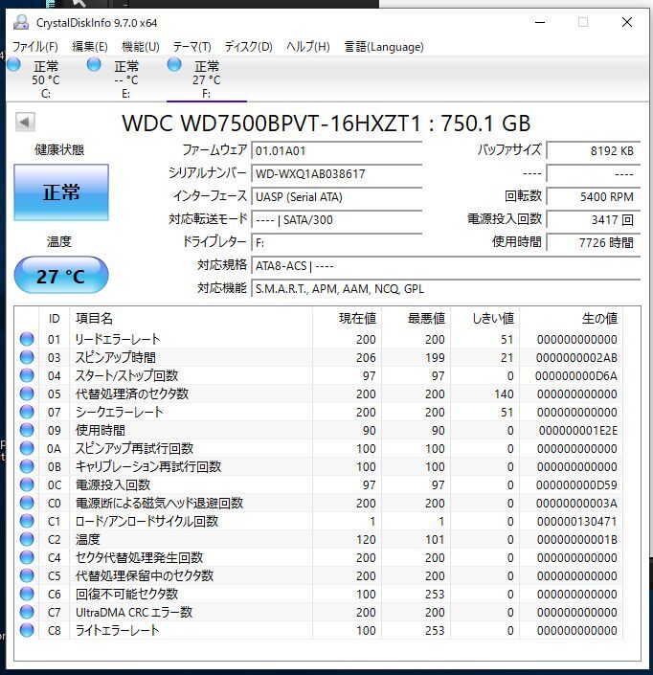653x675 pixels.
Task: Click the status orb for ID 07 row
Action: coord(27,412)
